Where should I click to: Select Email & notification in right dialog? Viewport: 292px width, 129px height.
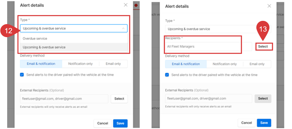coord(186,64)
